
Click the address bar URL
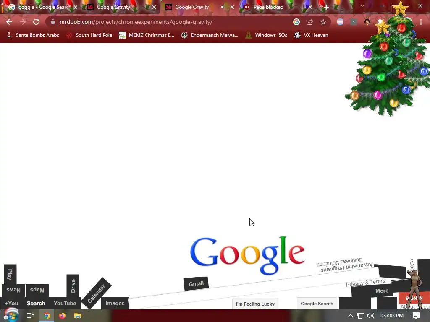click(x=136, y=22)
